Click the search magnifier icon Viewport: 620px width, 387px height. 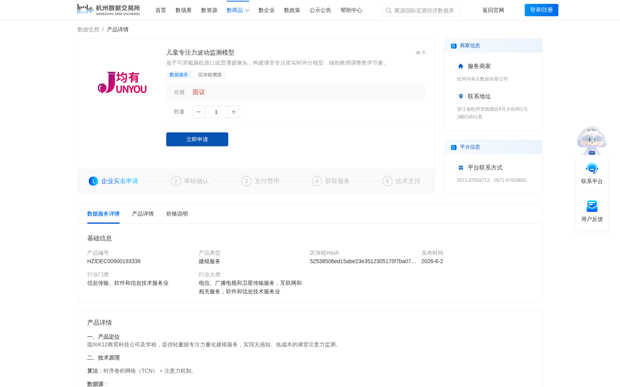[x=389, y=10]
